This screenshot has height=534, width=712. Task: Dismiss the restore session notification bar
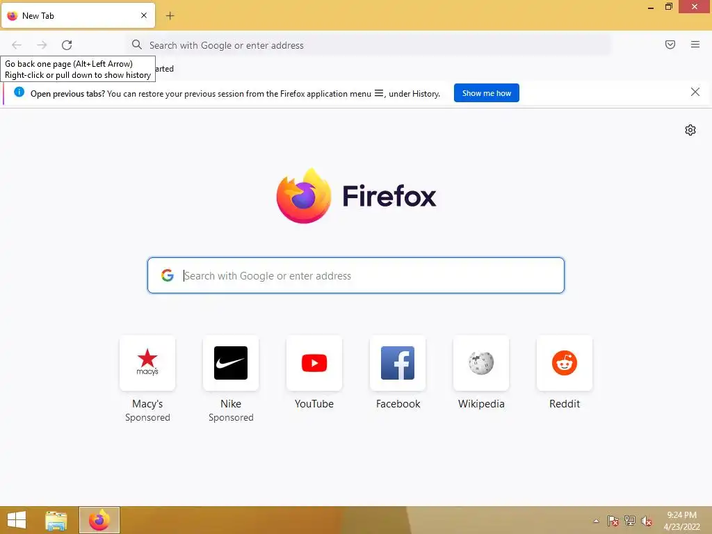click(695, 92)
